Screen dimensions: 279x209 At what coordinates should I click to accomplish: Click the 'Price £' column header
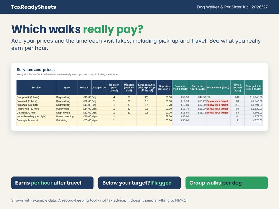(84, 88)
